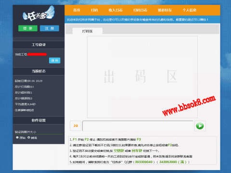The image size is (231, 173).
Task: Select 推荐好友 in the navigation bar
Action: (x=165, y=10)
